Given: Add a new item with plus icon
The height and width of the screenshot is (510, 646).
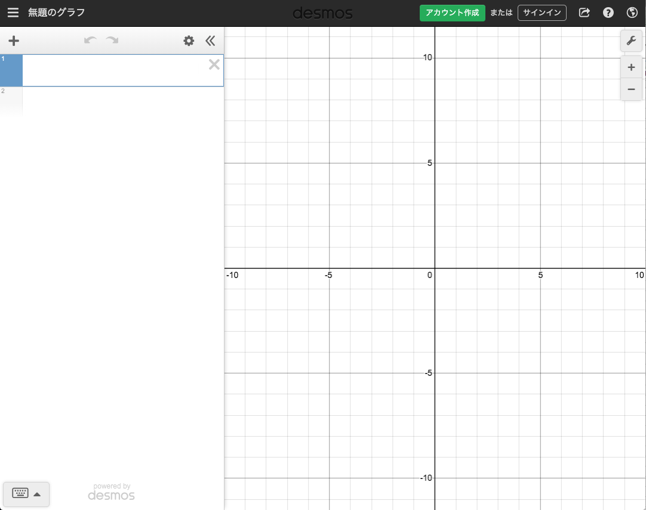Looking at the screenshot, I should point(14,41).
